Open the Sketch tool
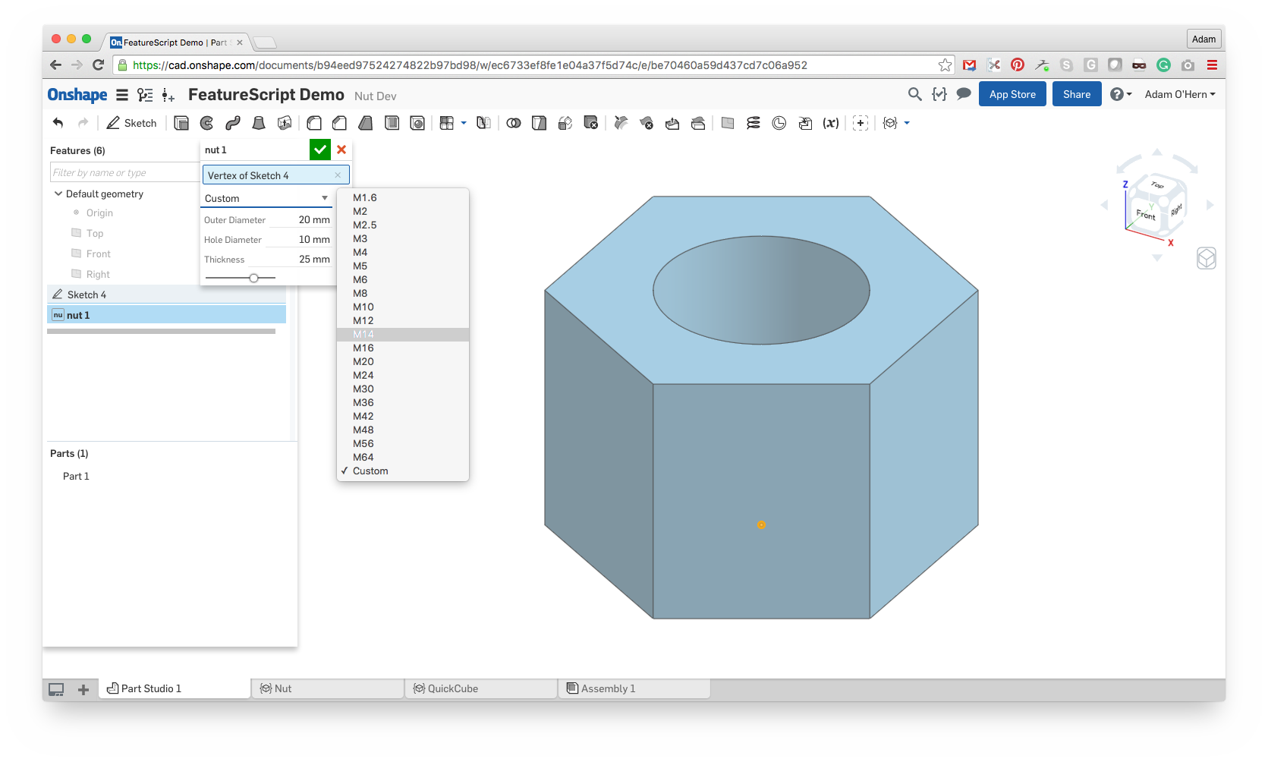This screenshot has width=1268, height=762. pyautogui.click(x=131, y=122)
